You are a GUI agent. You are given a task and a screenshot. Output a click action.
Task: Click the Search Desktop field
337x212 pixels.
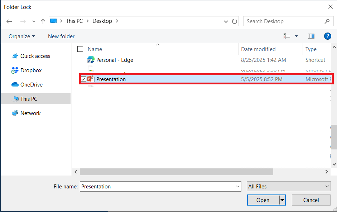285,21
